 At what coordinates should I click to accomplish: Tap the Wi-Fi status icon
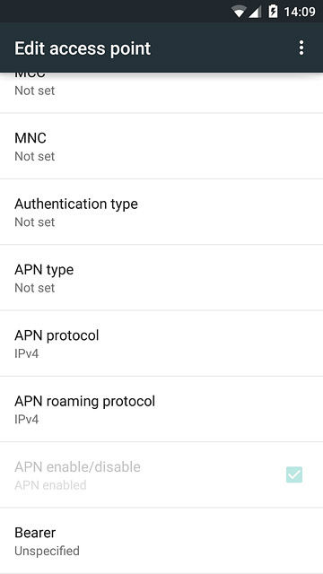tap(239, 12)
